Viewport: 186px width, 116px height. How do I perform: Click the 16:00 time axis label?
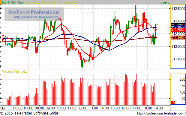126,108
